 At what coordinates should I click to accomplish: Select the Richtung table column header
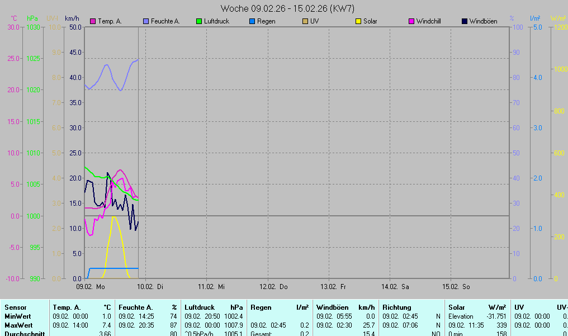pos(397,307)
